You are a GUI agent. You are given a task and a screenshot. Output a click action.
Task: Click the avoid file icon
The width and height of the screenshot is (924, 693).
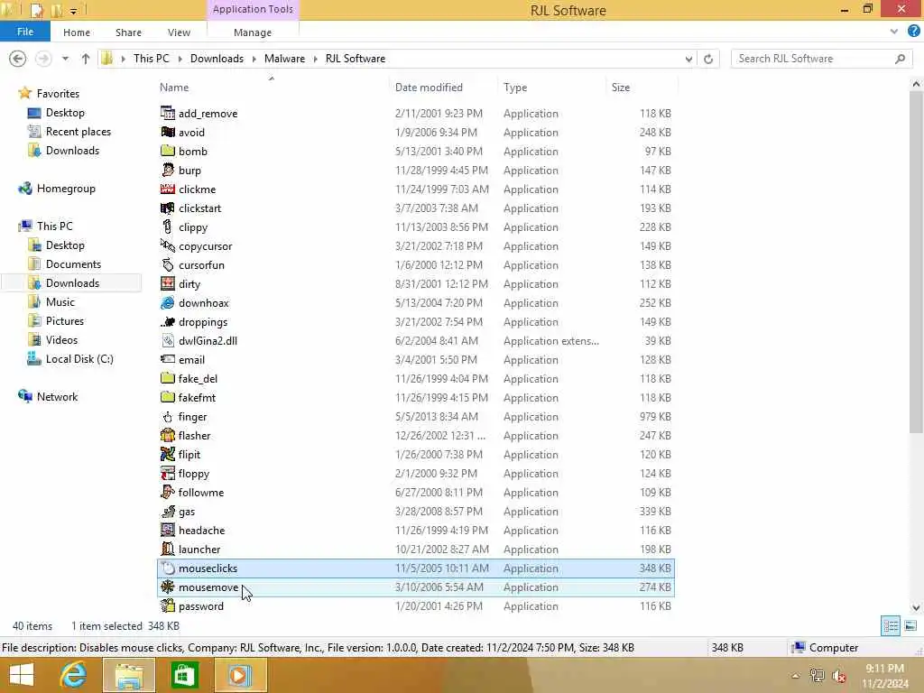click(x=167, y=132)
